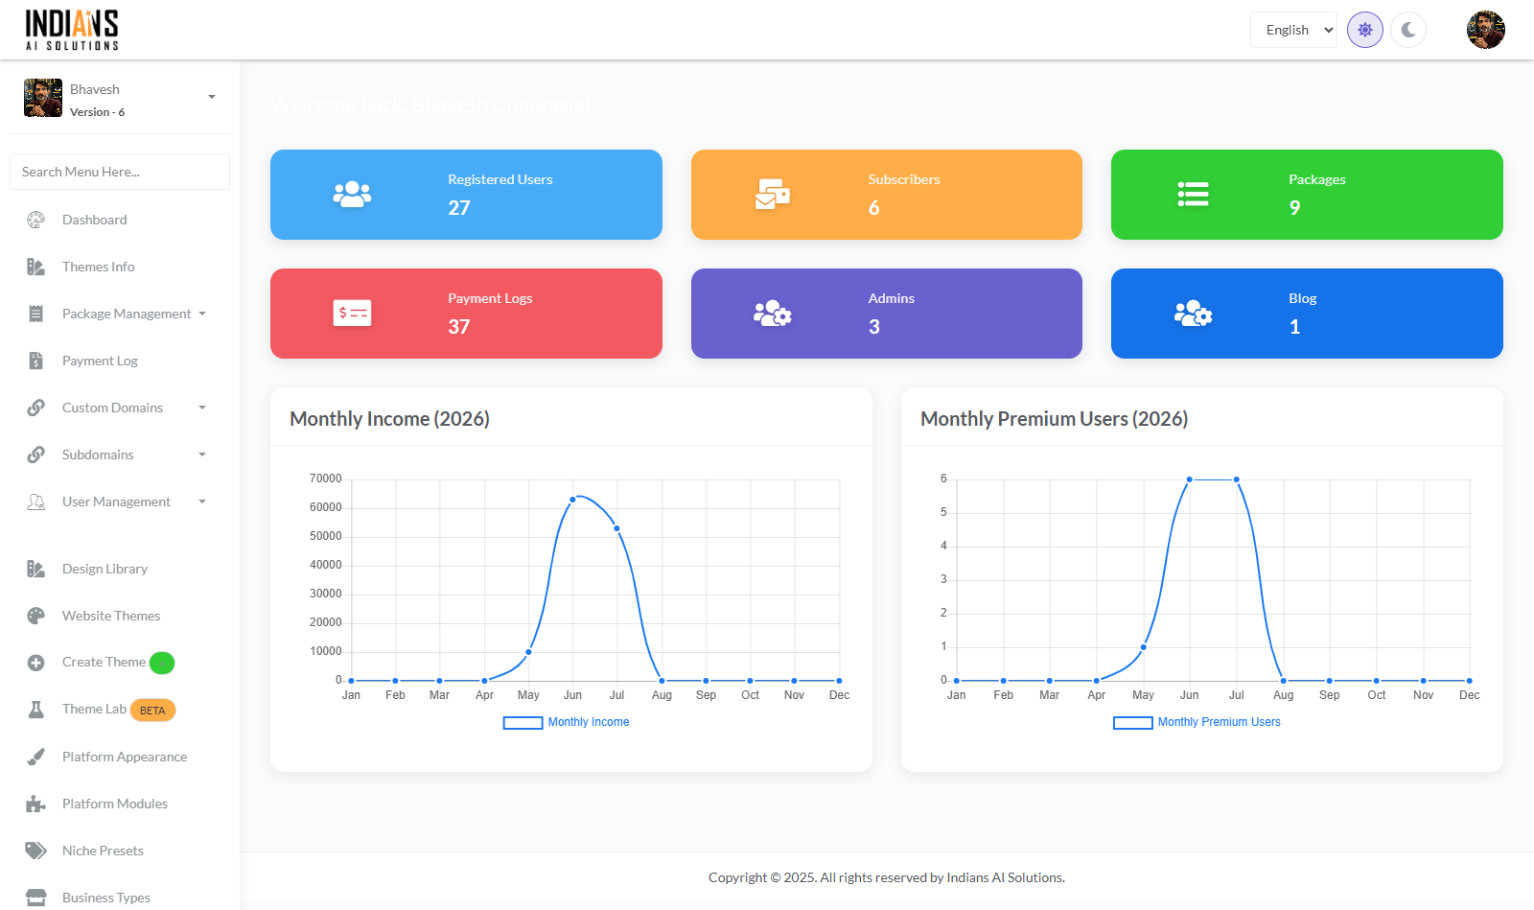Click the red Payment Logs card
Viewport: 1534px width, 910px height.
466,314
